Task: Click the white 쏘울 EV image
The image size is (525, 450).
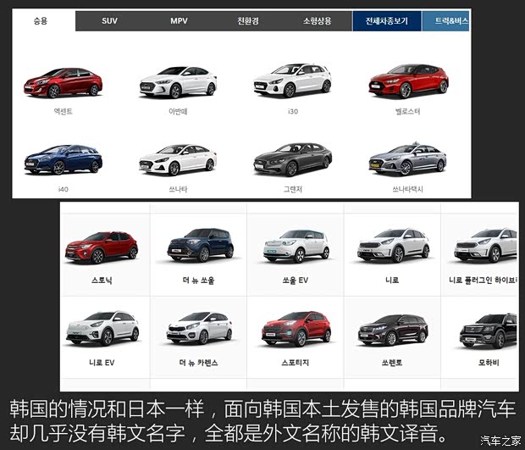Action: pyautogui.click(x=296, y=246)
